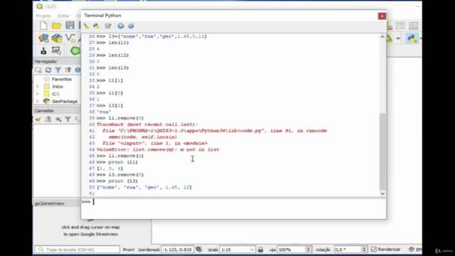This screenshot has width=455, height=256.
Task: Open the field calculator table icon
Action: pyautogui.click(x=414, y=26)
